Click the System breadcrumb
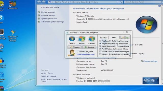 click(x=94, y=2)
